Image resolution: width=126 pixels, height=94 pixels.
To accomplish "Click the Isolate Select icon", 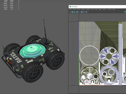I will coord(84,12).
